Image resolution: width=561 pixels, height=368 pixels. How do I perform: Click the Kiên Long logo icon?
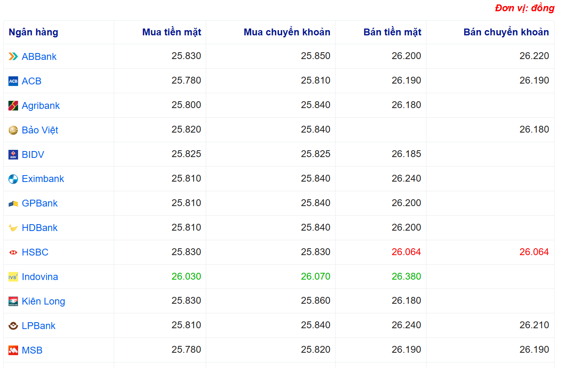13,301
